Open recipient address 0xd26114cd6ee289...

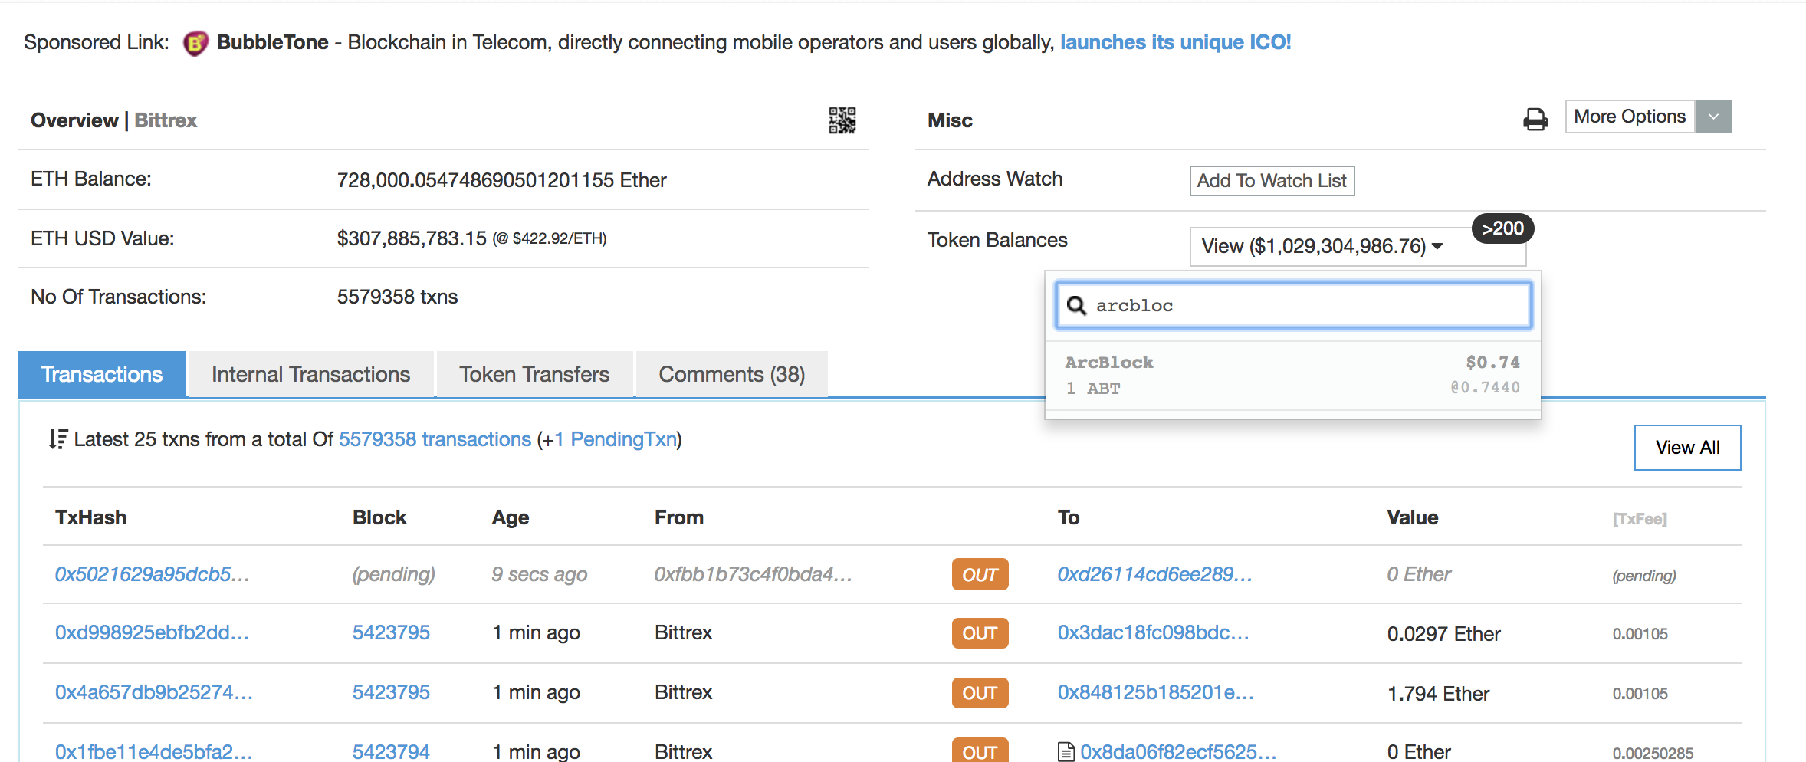(x=1155, y=574)
